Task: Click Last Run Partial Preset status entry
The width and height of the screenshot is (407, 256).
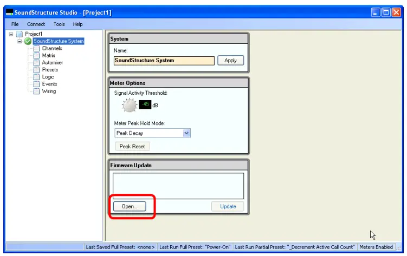Action: click(295, 247)
